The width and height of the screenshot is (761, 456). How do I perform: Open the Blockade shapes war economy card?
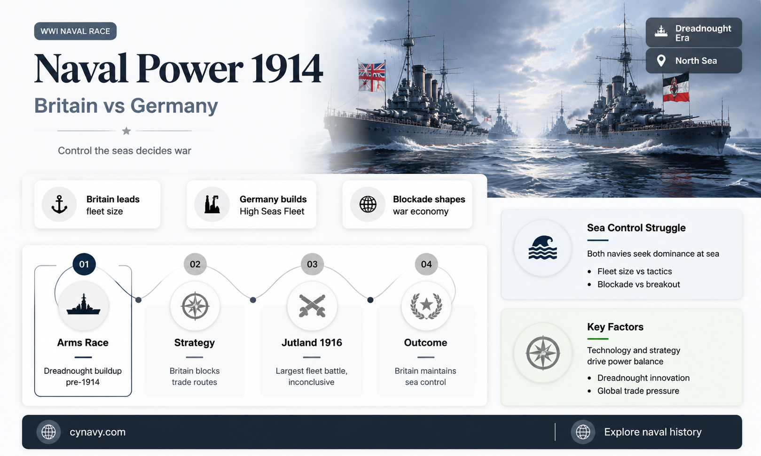click(x=408, y=205)
